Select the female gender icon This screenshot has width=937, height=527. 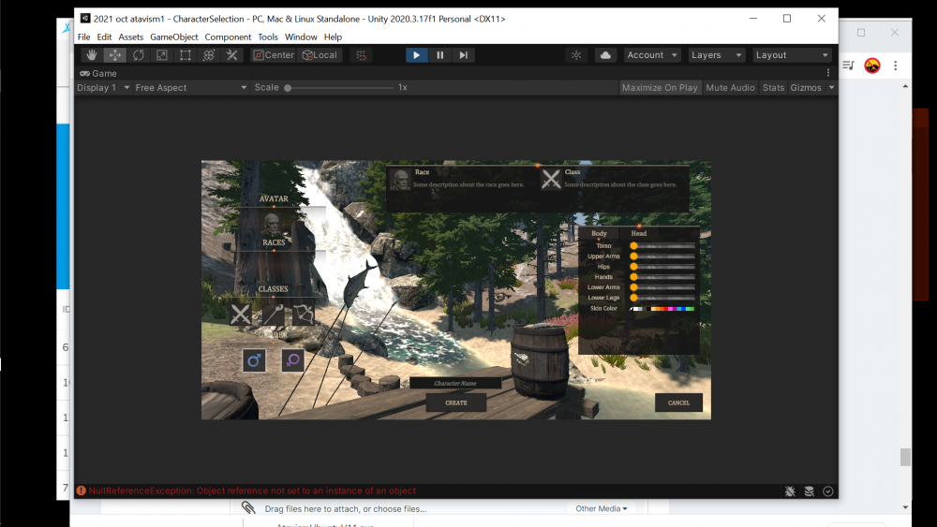(292, 360)
